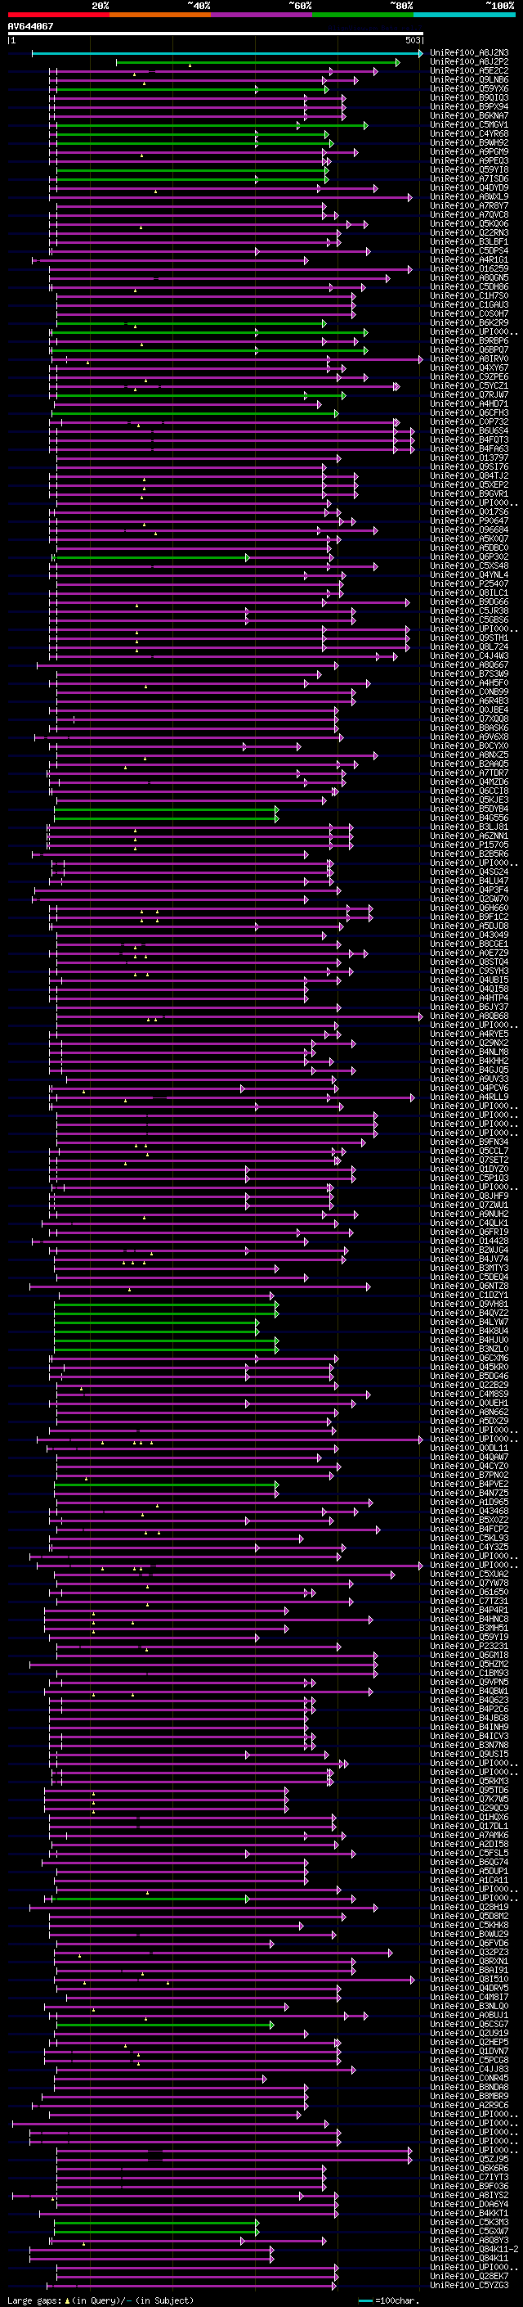Select the UniRef100_Q5KQ06 entry
This screenshot has width=523, height=2307.
(x=469, y=224)
